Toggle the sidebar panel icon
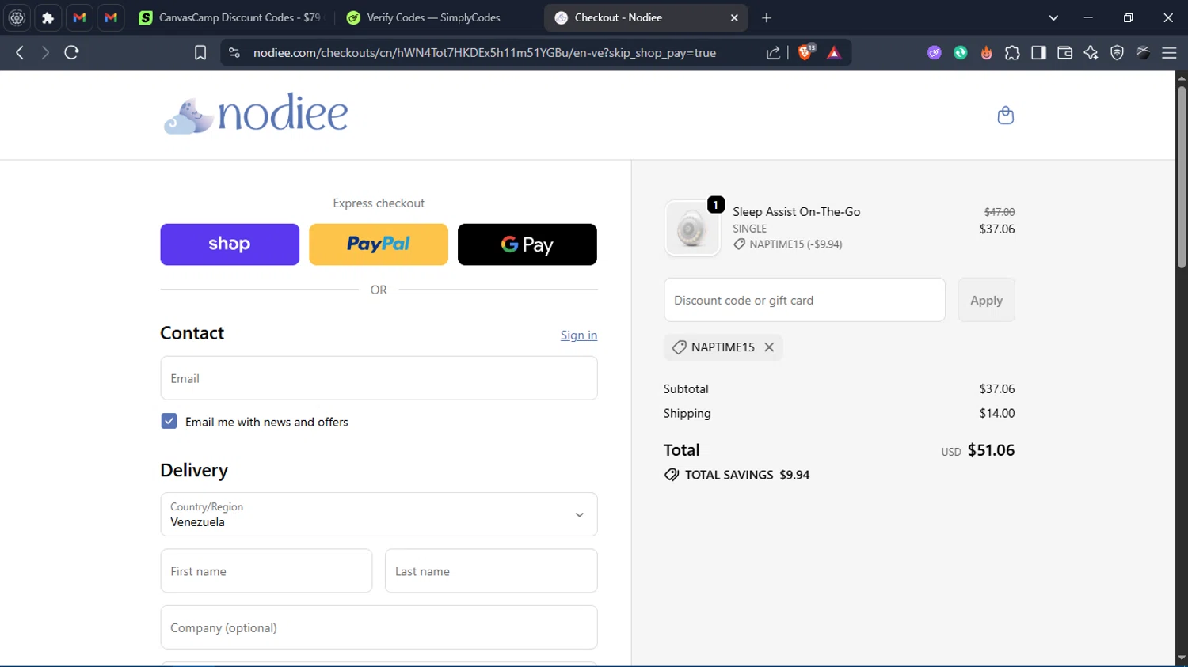Viewport: 1188px width, 667px height. (1038, 52)
